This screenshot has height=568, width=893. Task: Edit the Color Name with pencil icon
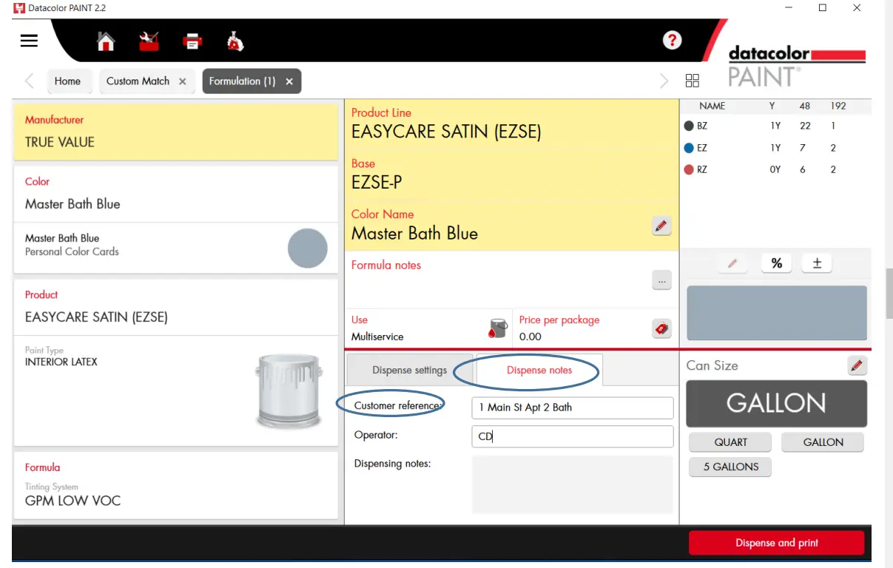(661, 226)
